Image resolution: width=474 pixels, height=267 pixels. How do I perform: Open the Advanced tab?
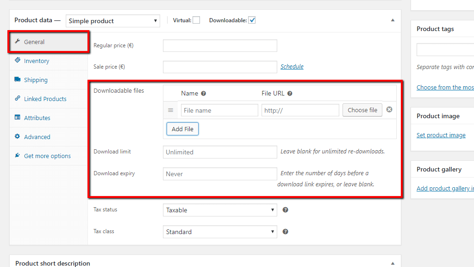pos(49,137)
